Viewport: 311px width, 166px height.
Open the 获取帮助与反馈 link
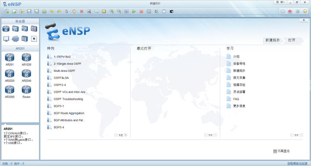tap(297, 163)
